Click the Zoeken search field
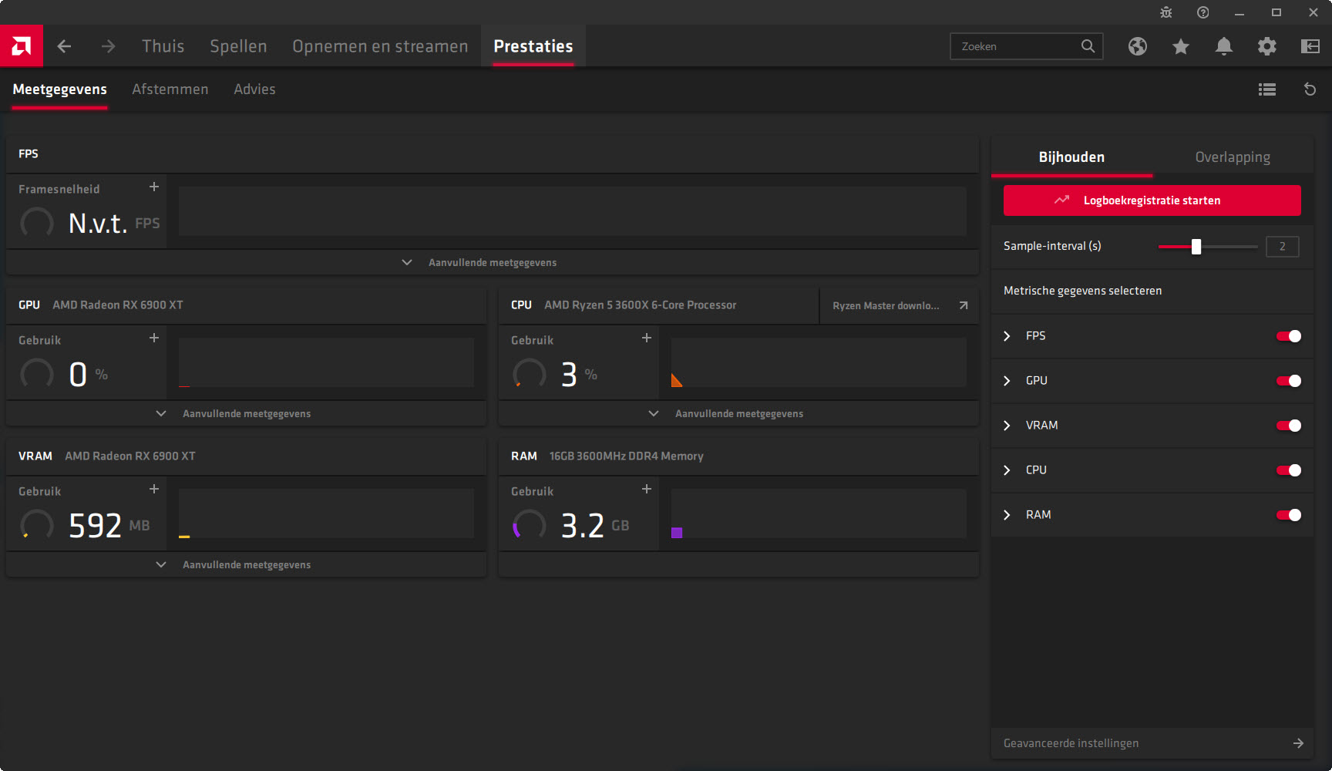Viewport: 1332px width, 771px height. pos(1026,46)
